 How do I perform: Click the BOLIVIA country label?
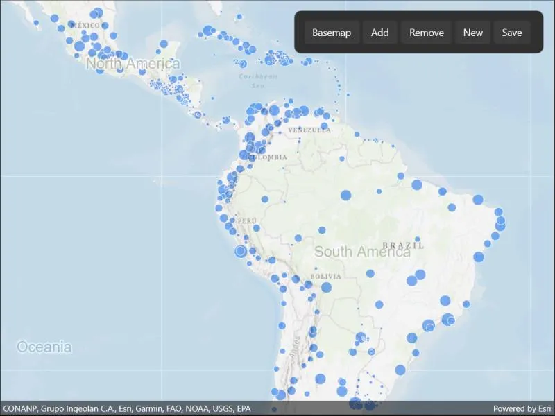coord(325,277)
